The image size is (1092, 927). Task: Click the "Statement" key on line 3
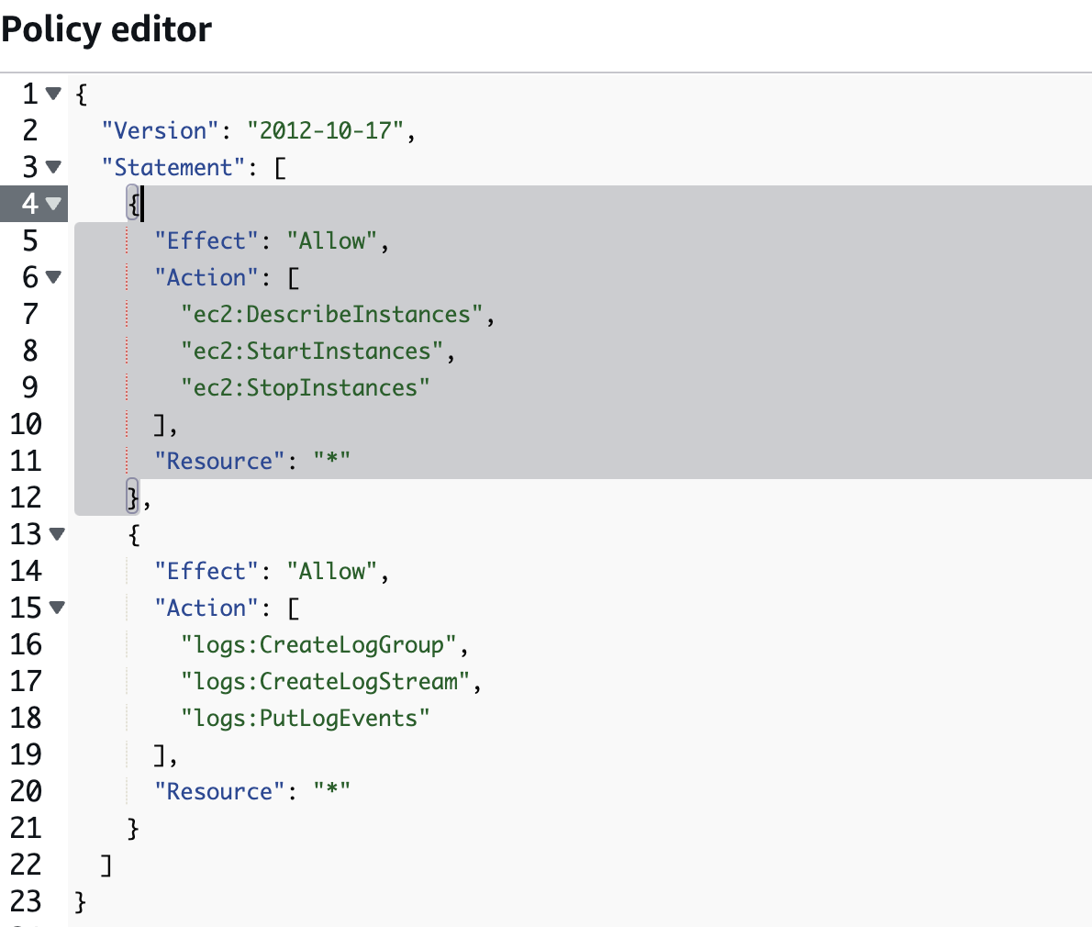[x=173, y=168]
